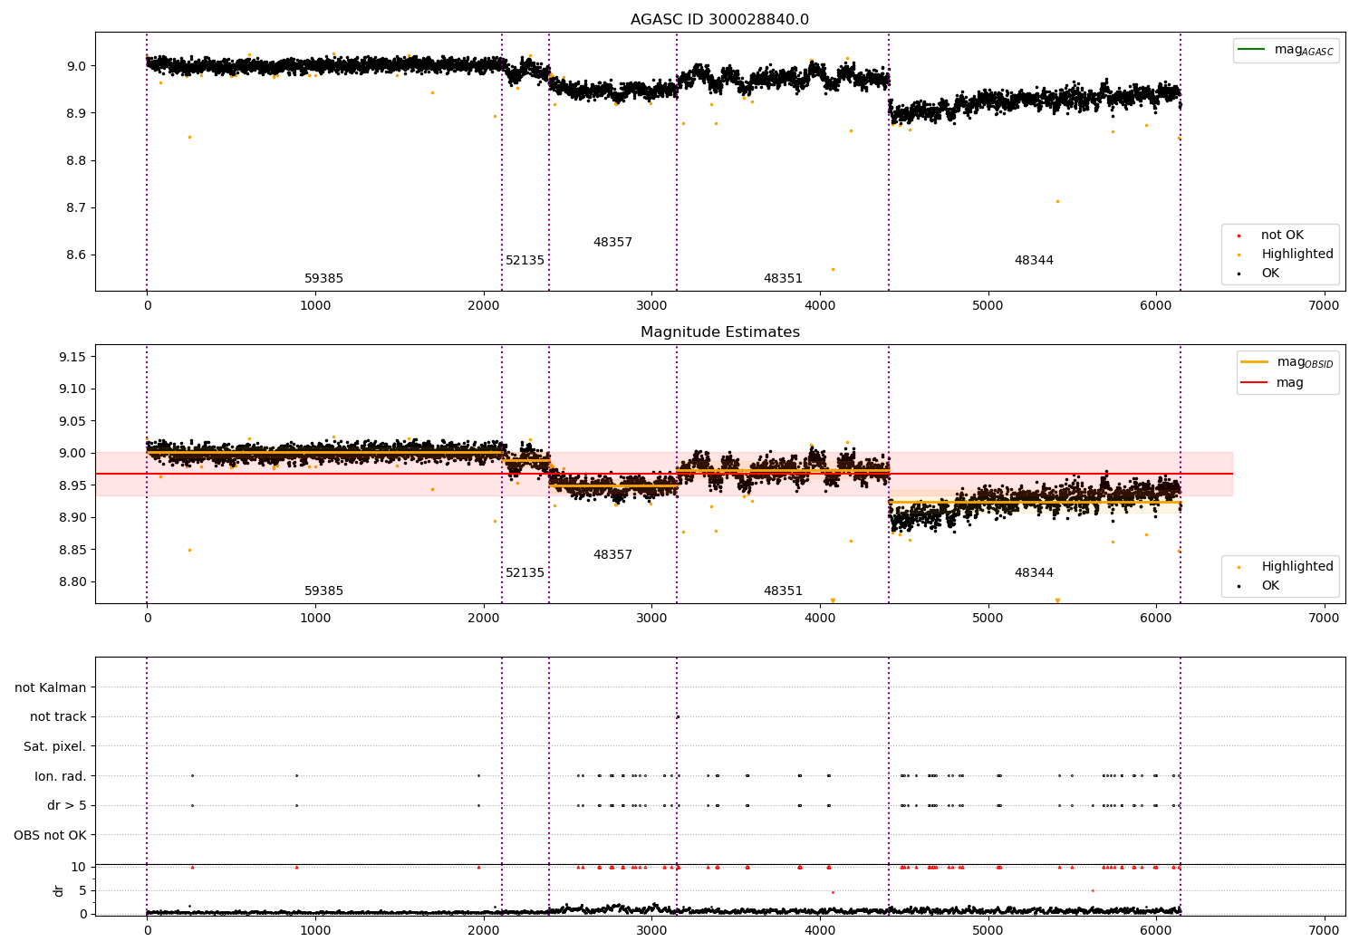Click the 'dr' y-axis label

[x=59, y=890]
